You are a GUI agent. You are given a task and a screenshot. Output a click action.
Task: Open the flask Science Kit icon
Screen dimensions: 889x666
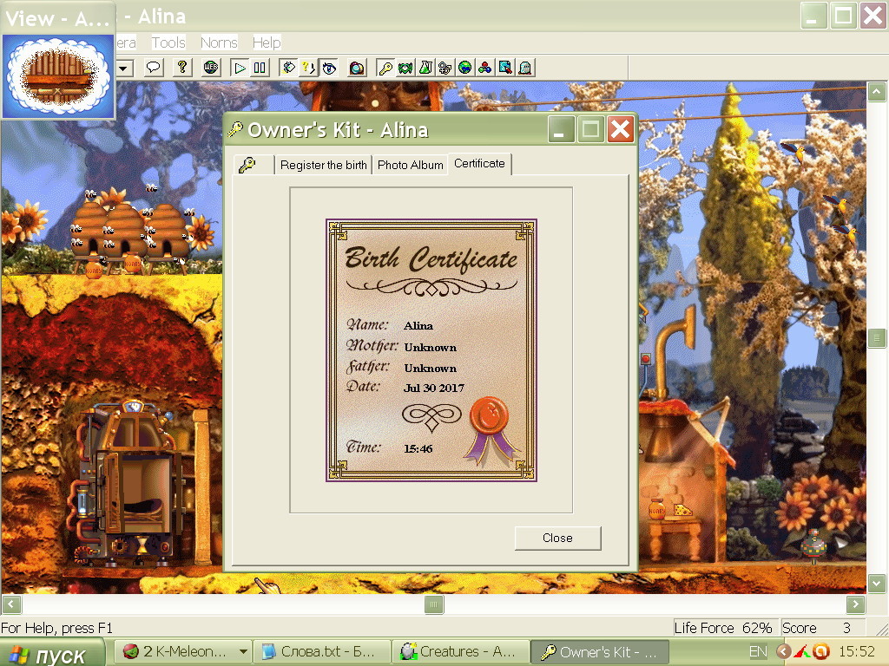(x=425, y=68)
